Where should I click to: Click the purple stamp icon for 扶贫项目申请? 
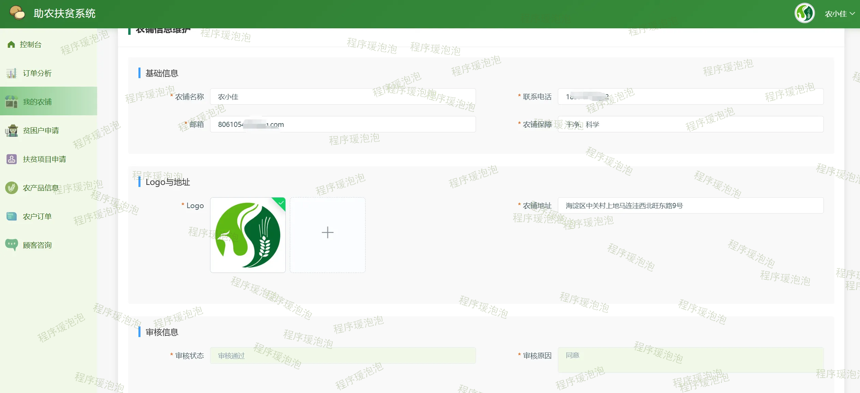(12, 159)
